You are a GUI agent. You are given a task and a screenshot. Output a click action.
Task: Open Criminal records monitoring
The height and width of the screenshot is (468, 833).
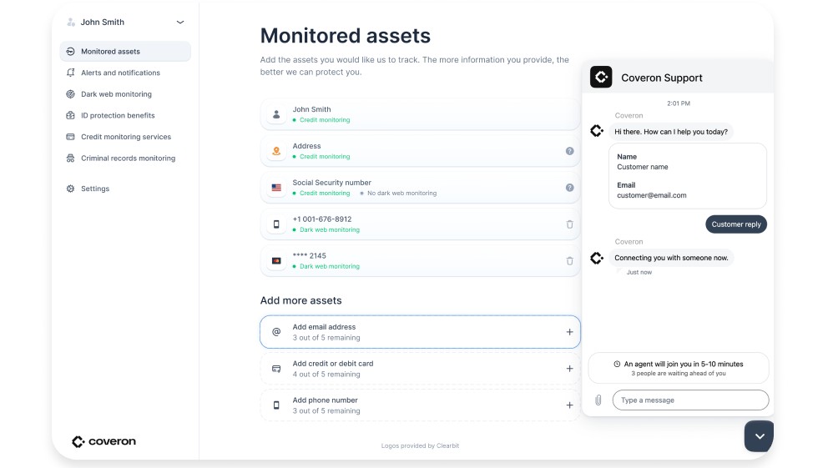[128, 159]
